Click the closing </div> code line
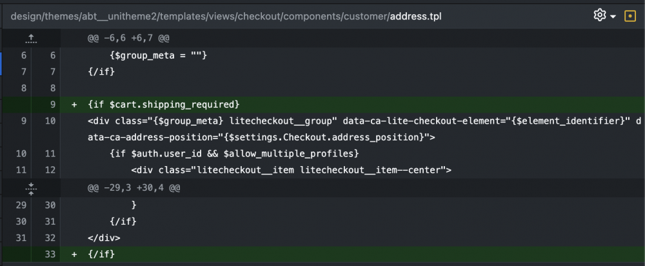The width and height of the screenshot is (645, 266). pyautogui.click(x=104, y=238)
